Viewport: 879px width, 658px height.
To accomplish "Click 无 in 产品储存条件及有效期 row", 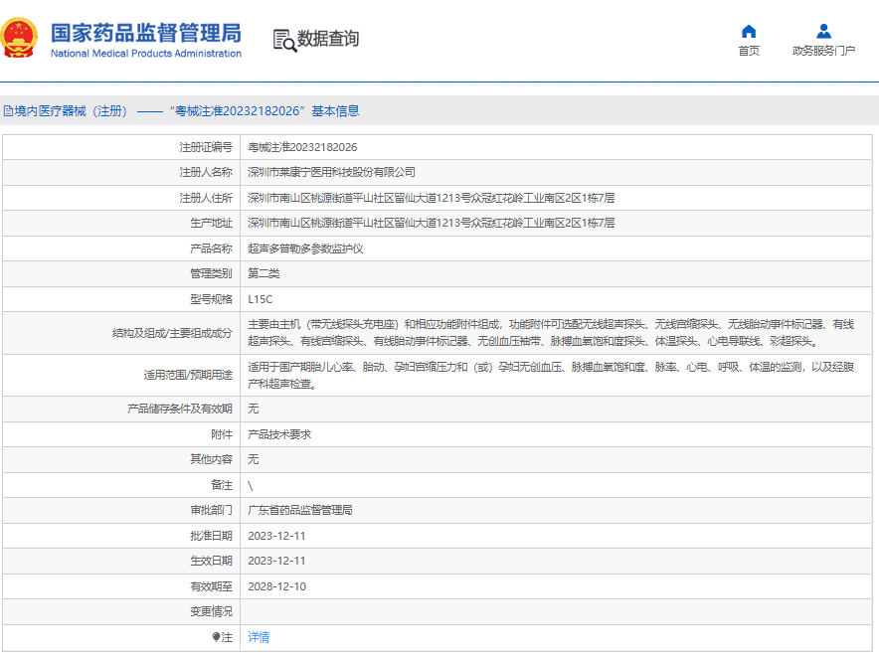I will (x=254, y=409).
